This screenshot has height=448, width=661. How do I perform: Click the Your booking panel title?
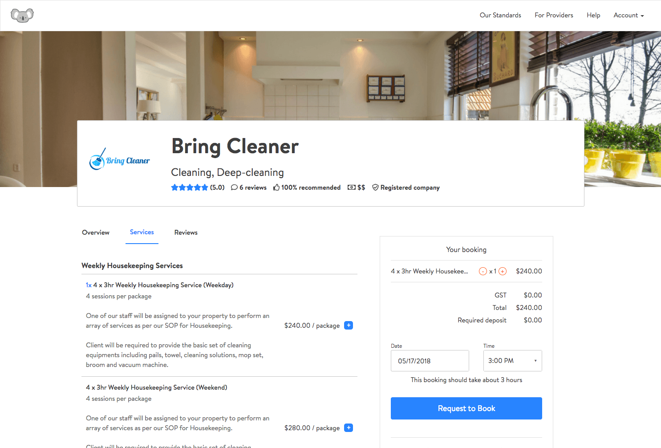pyautogui.click(x=466, y=250)
